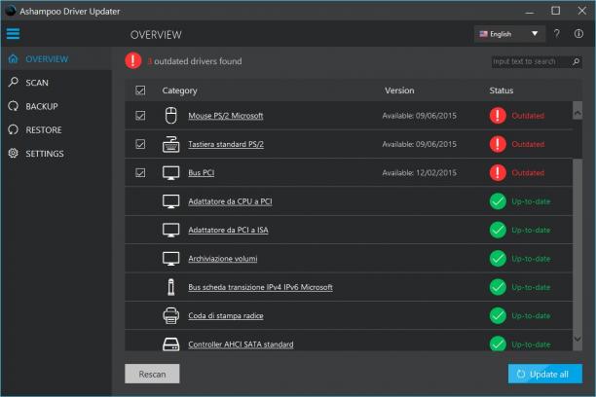The image size is (596, 397).
Task: Open the info icon in top bar
Action: point(578,34)
